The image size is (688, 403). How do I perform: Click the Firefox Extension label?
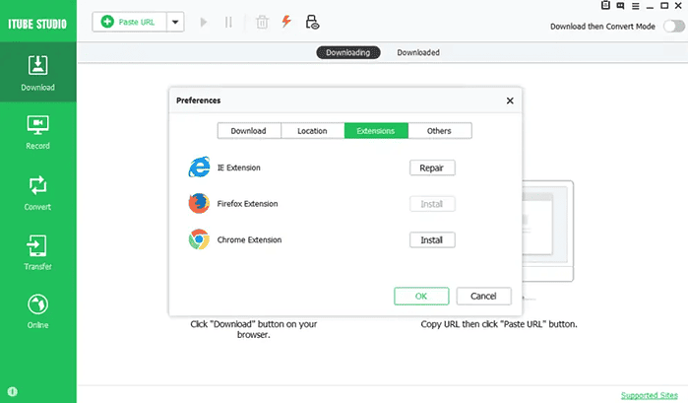point(247,204)
